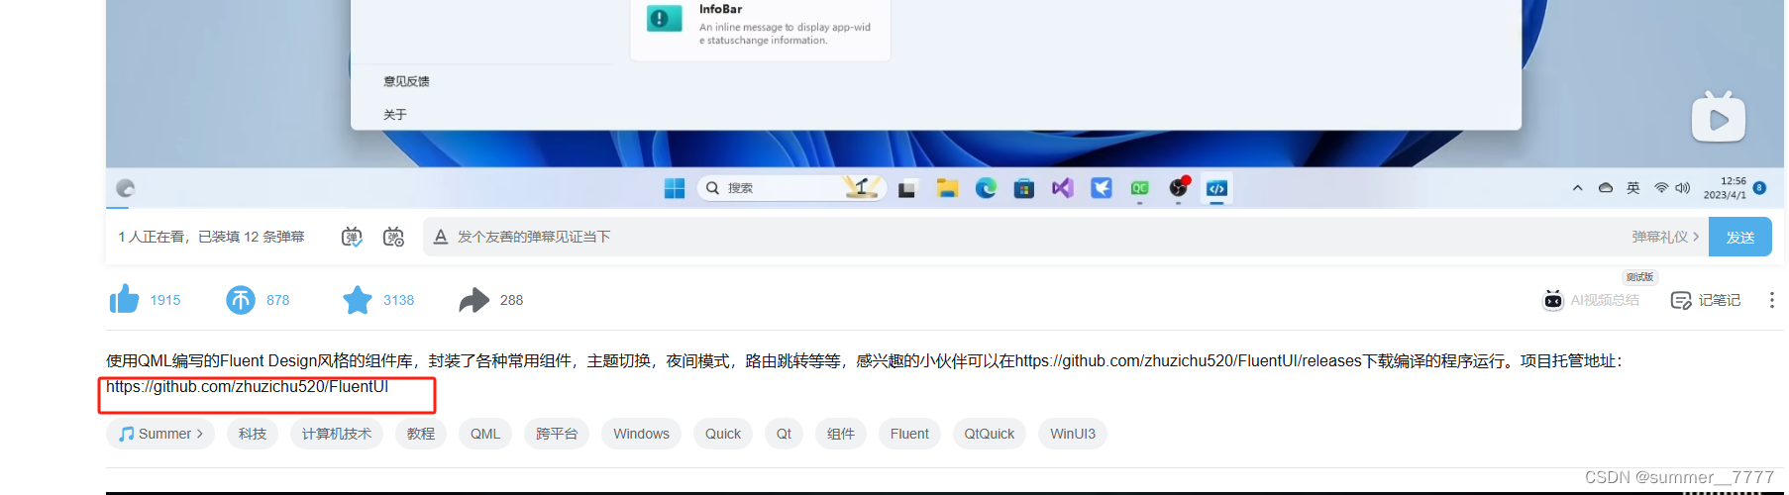1789x495 pixels.
Task: Click the blue 发送 send button
Action: 1739,237
